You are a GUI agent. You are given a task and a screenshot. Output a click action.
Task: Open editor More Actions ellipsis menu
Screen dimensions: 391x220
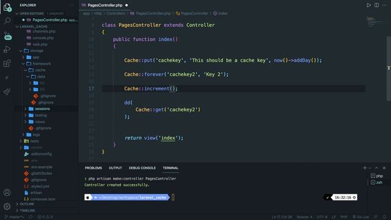[x=384, y=5]
